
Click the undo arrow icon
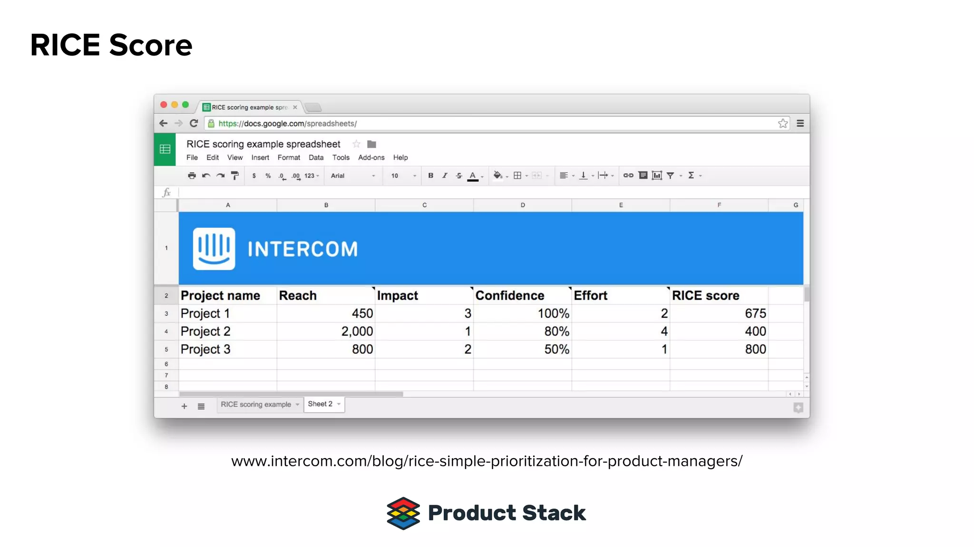point(206,176)
